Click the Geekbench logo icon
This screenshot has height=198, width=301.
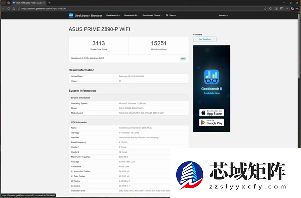pos(71,15)
